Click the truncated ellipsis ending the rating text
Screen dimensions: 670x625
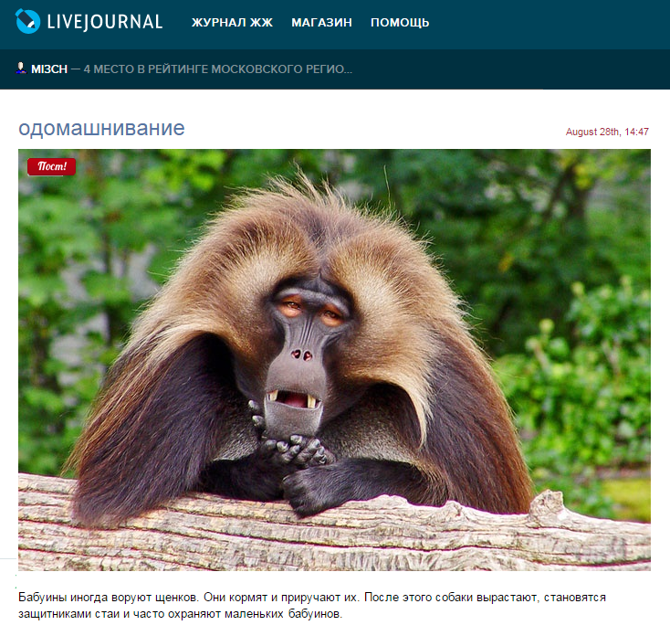[346, 69]
